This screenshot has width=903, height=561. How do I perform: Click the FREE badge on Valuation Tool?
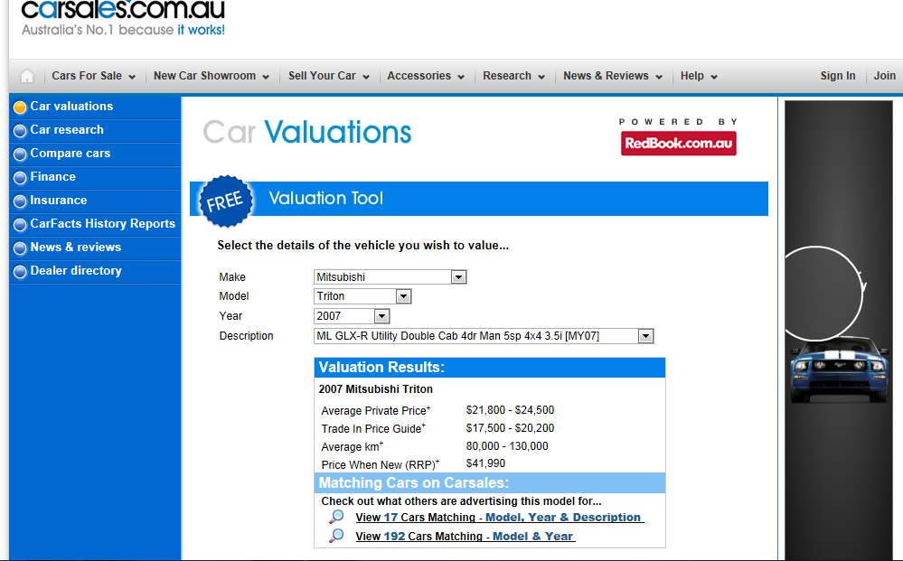point(224,201)
